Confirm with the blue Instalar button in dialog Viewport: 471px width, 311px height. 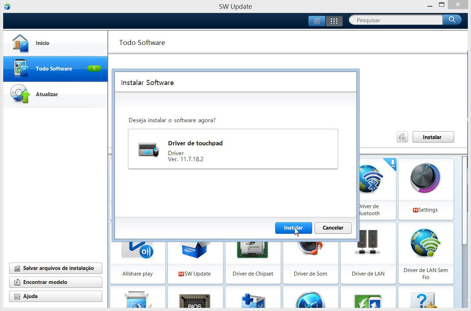pos(293,228)
